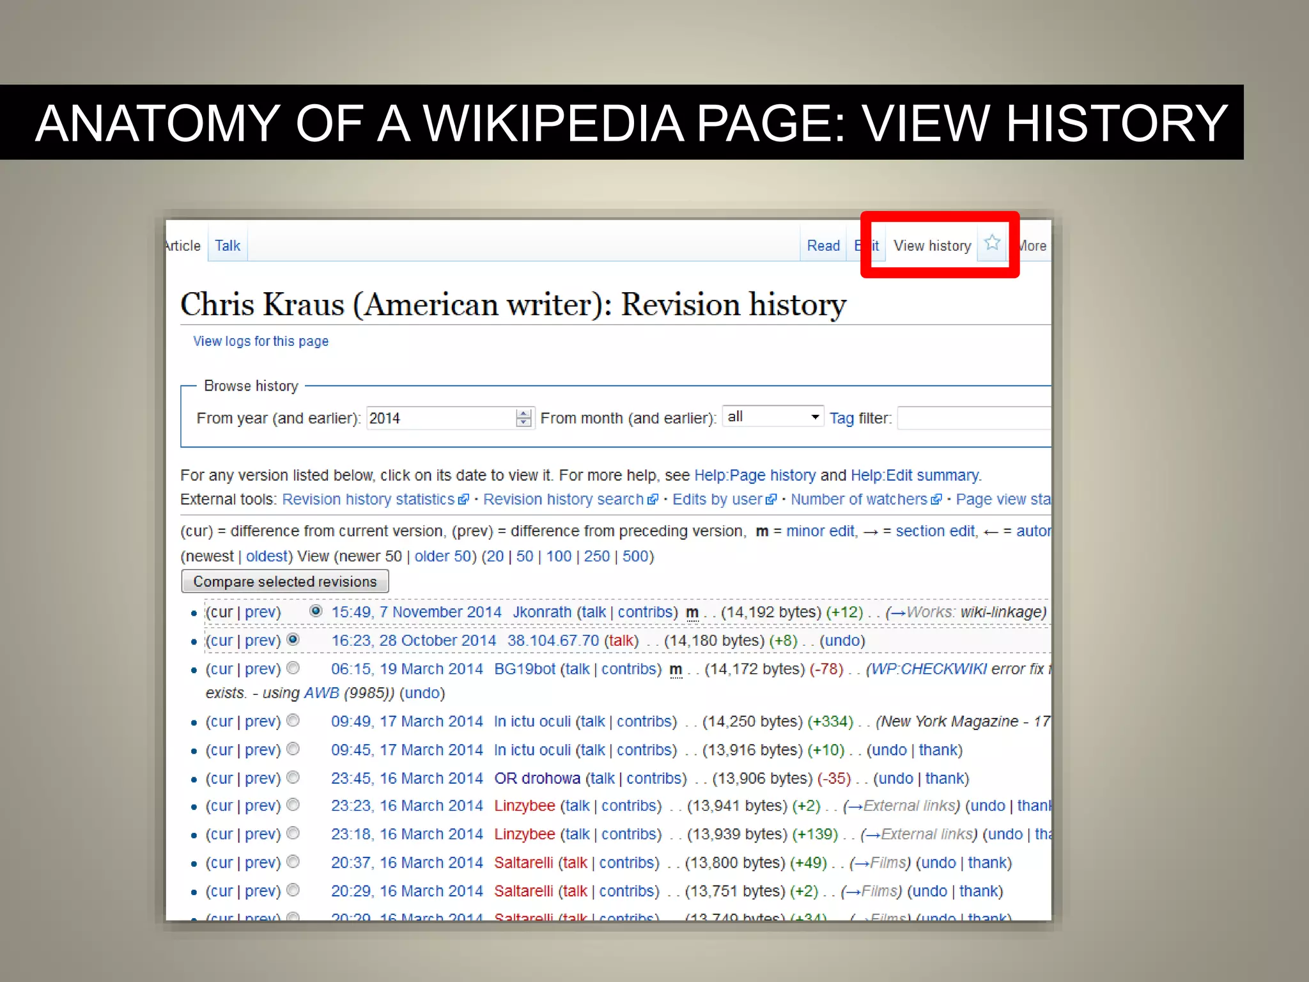Click Compare selected revisions button
The width and height of the screenshot is (1309, 982).
tap(285, 581)
